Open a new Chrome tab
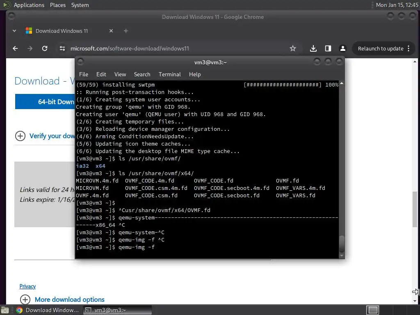 126,31
